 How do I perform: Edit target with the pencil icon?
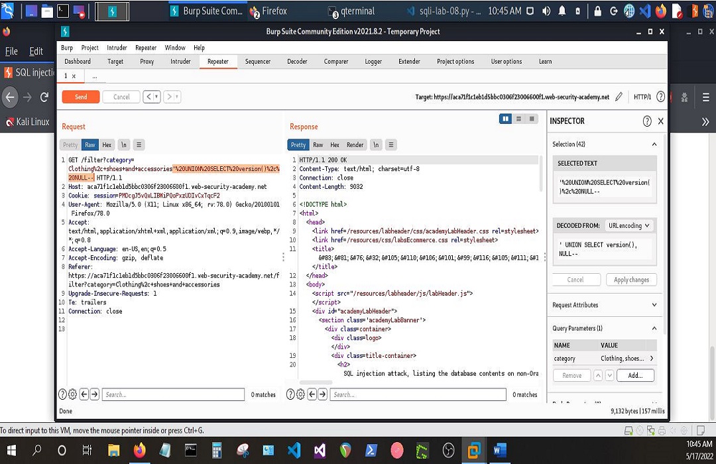[x=619, y=97]
